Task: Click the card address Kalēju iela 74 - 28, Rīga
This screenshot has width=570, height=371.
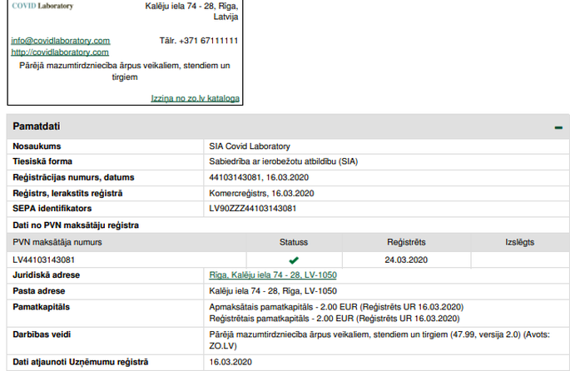Action: click(191, 12)
